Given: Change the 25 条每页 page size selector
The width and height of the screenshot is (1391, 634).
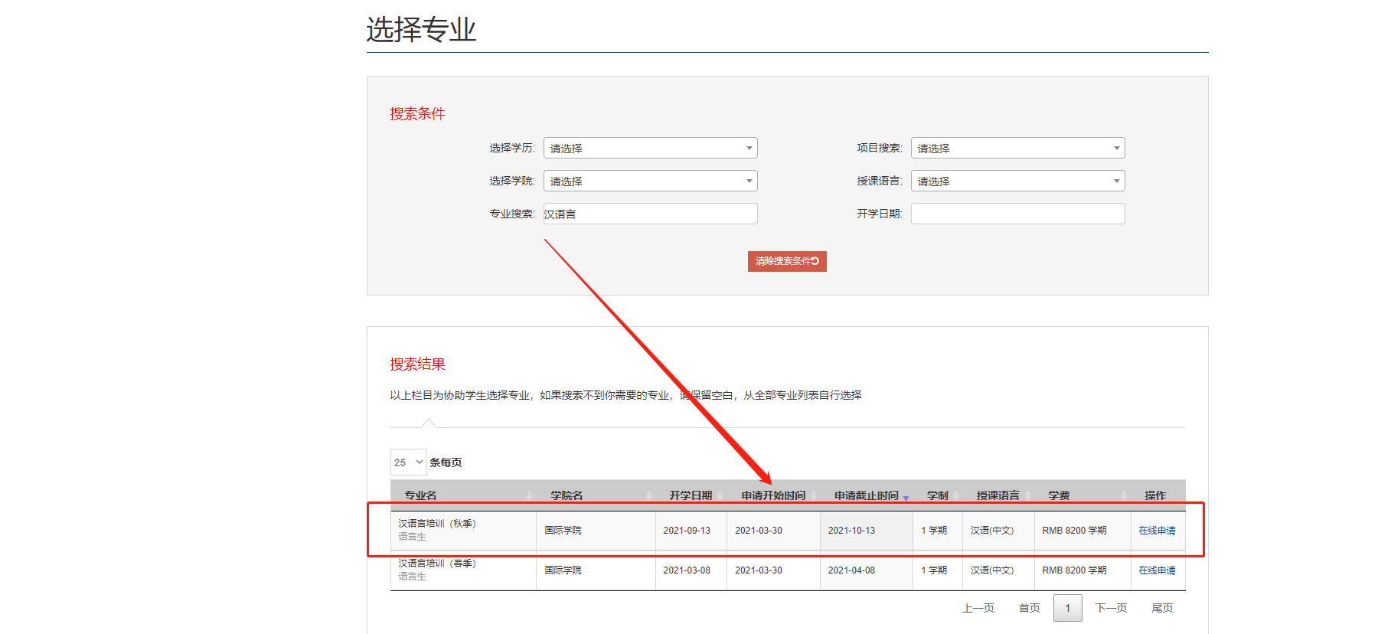Looking at the screenshot, I should coord(408,462).
